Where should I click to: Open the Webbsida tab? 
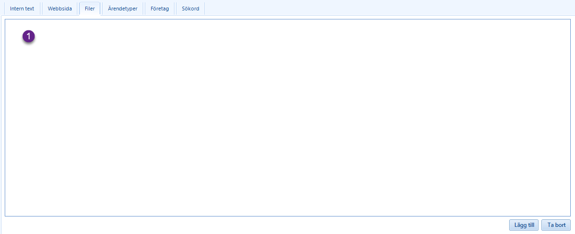(60, 9)
